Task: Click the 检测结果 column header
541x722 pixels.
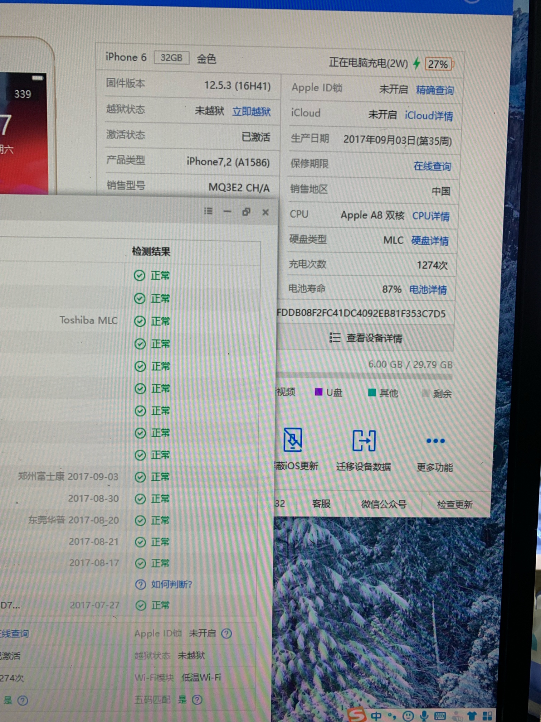Action: [x=151, y=251]
